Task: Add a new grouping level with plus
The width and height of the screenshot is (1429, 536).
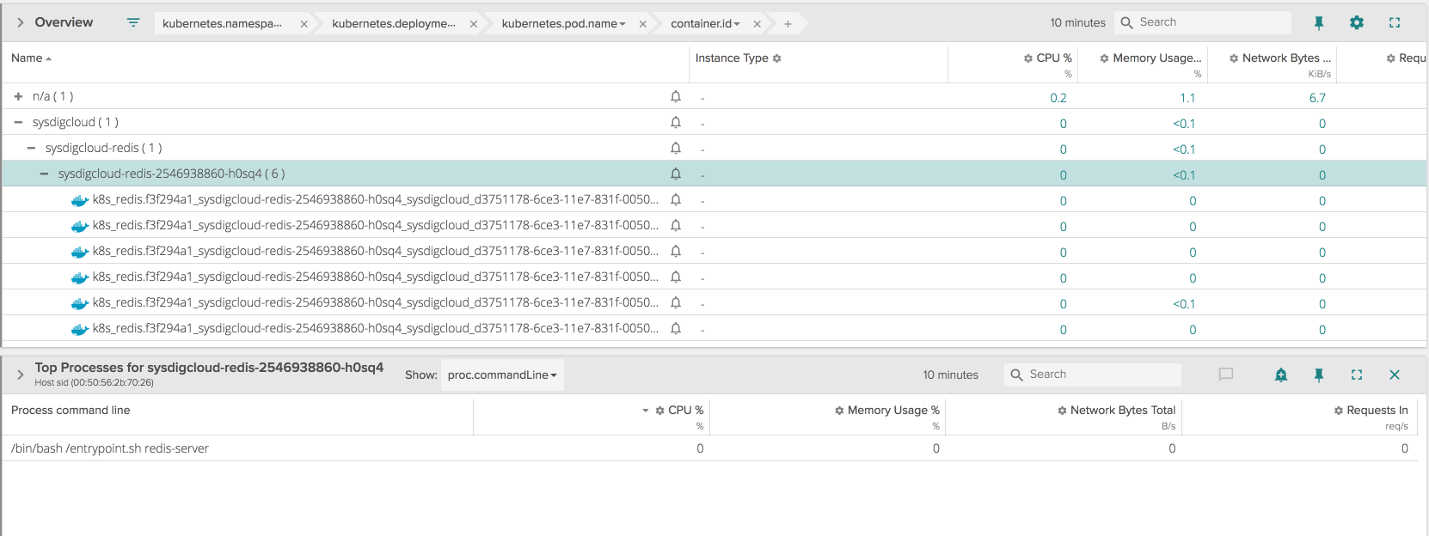Action: 788,24
